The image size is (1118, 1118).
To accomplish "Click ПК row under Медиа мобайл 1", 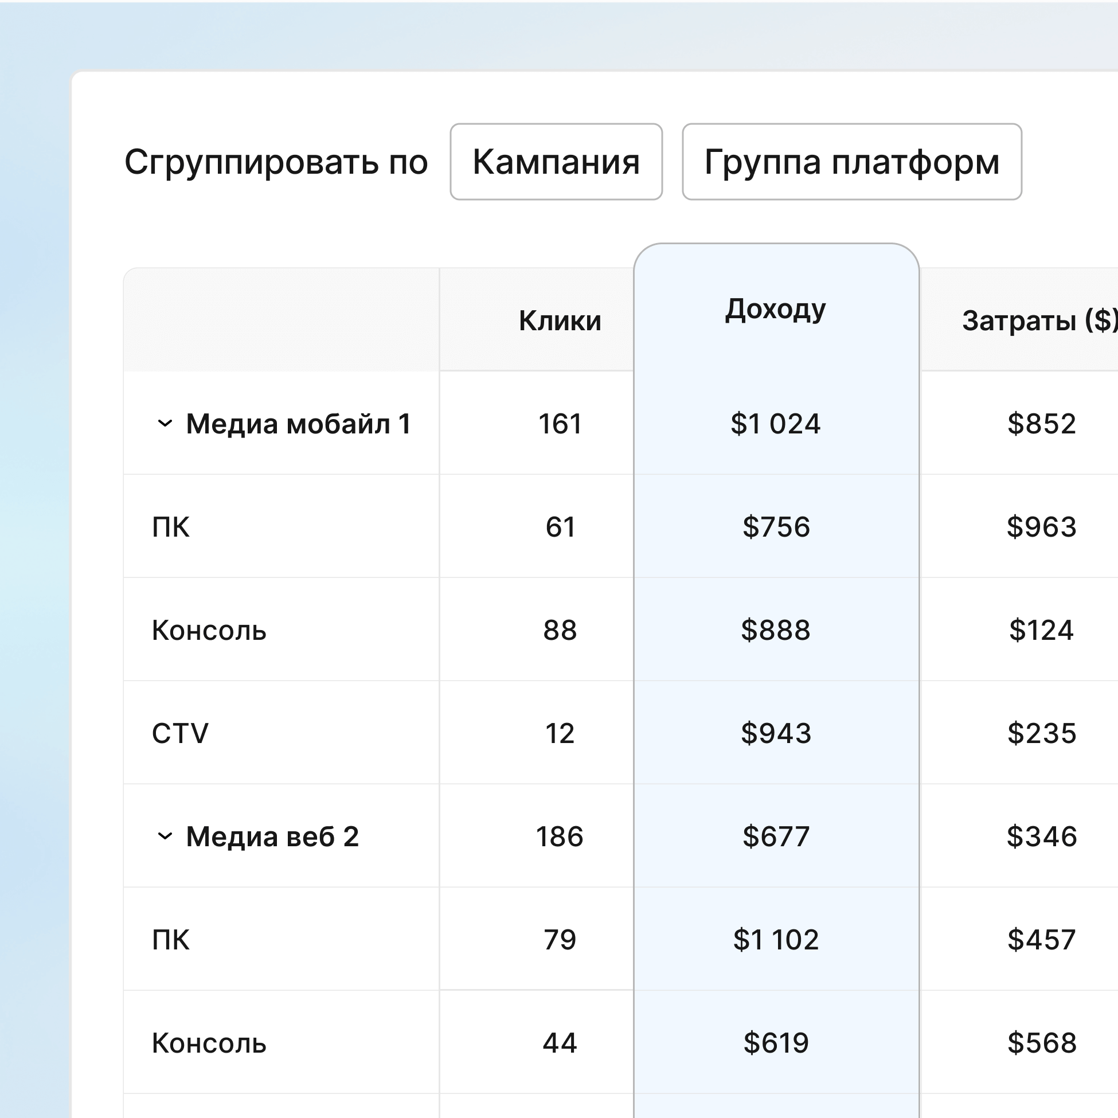I will pyautogui.click(x=171, y=526).
